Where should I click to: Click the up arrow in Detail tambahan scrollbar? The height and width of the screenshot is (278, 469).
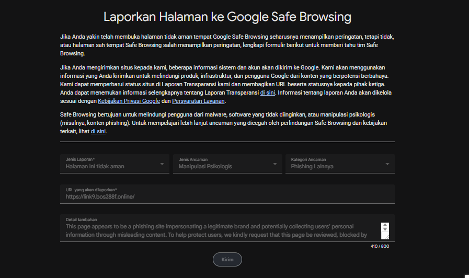385,225
